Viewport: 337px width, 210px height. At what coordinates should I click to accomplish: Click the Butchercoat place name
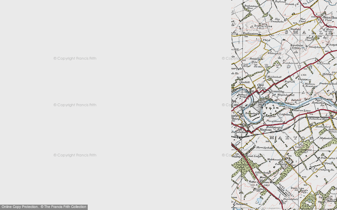coord(290,63)
